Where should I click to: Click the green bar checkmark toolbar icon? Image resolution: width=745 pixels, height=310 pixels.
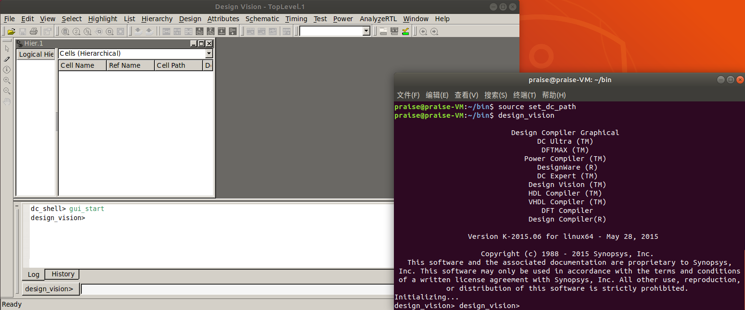(x=405, y=31)
